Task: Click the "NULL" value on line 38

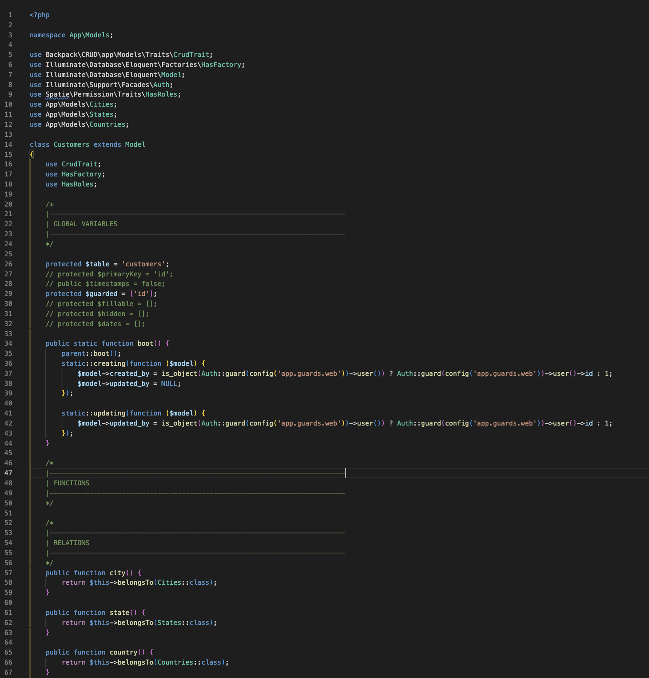Action: point(169,383)
